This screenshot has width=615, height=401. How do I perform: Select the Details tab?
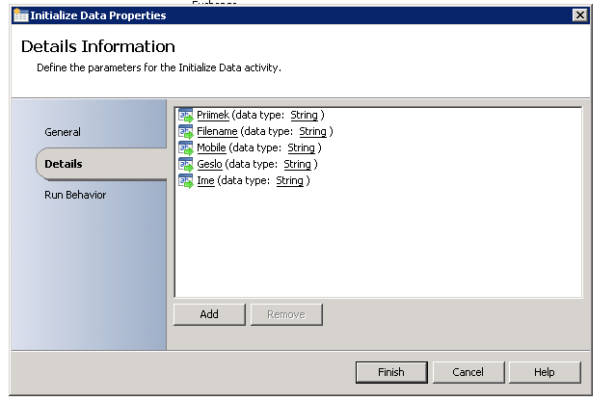click(64, 164)
